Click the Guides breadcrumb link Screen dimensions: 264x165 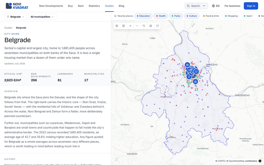tap(8, 28)
